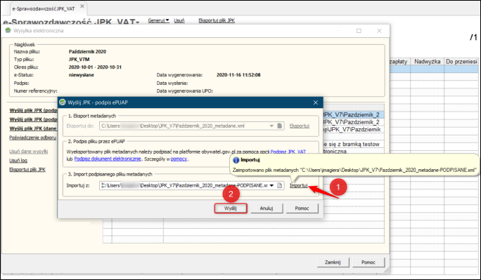Click the 2020-11-16 11:52:08 generation date
Viewport: 481px width, 280px height.
click(238, 75)
